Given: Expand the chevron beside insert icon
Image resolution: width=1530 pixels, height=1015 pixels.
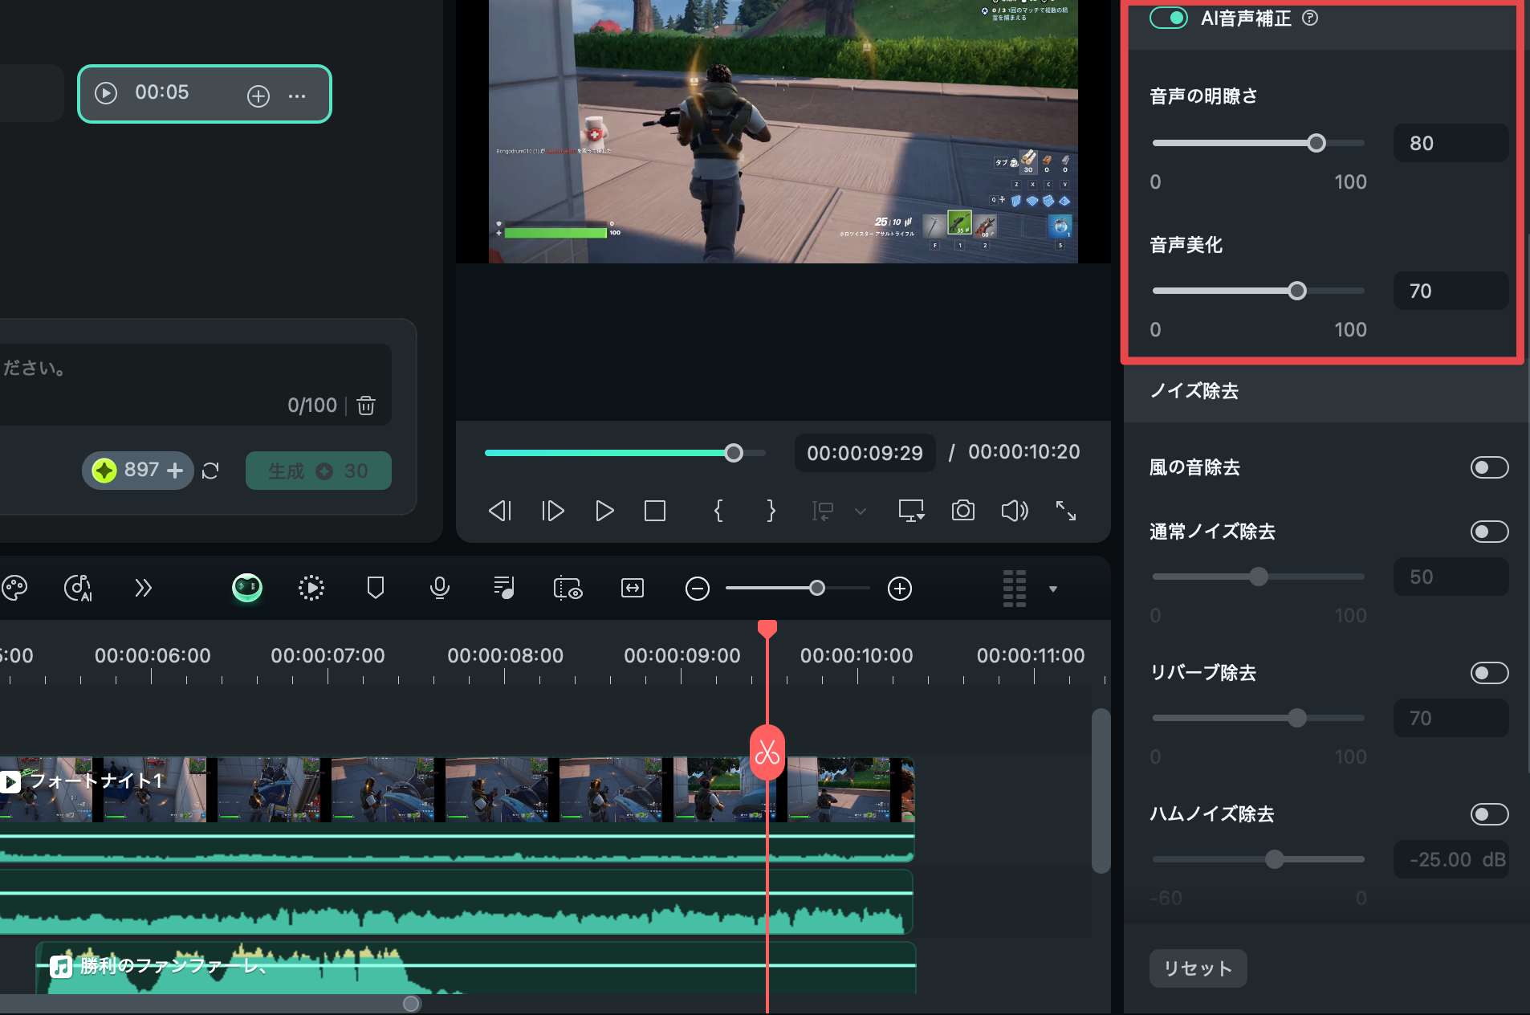Looking at the screenshot, I should (861, 512).
